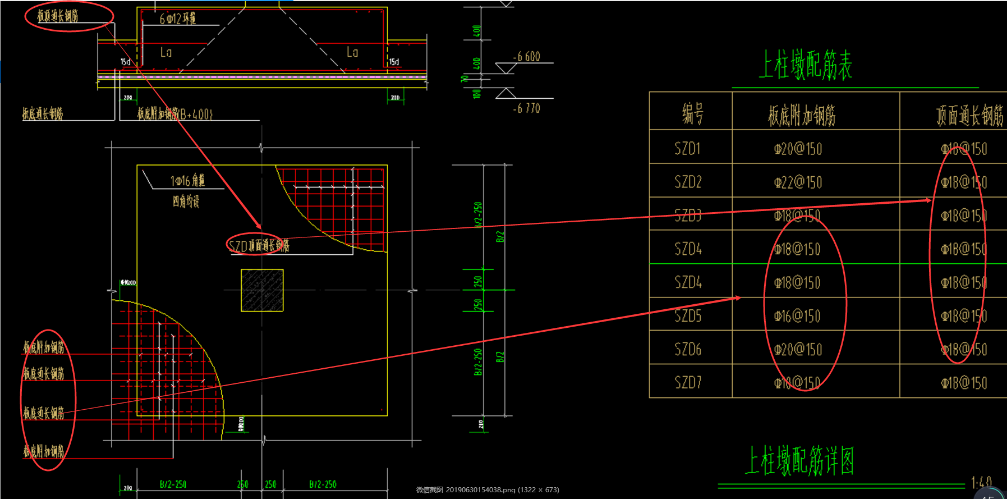Click Φ16@150 cell in SZD5 row
The width and height of the screenshot is (1007, 499).
click(797, 316)
